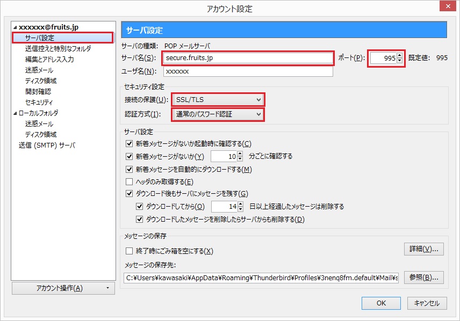Screen dimensions: 460x321
Task: Collapse the xxxxxx@fruits.jp account tree
Action: (x=16, y=27)
